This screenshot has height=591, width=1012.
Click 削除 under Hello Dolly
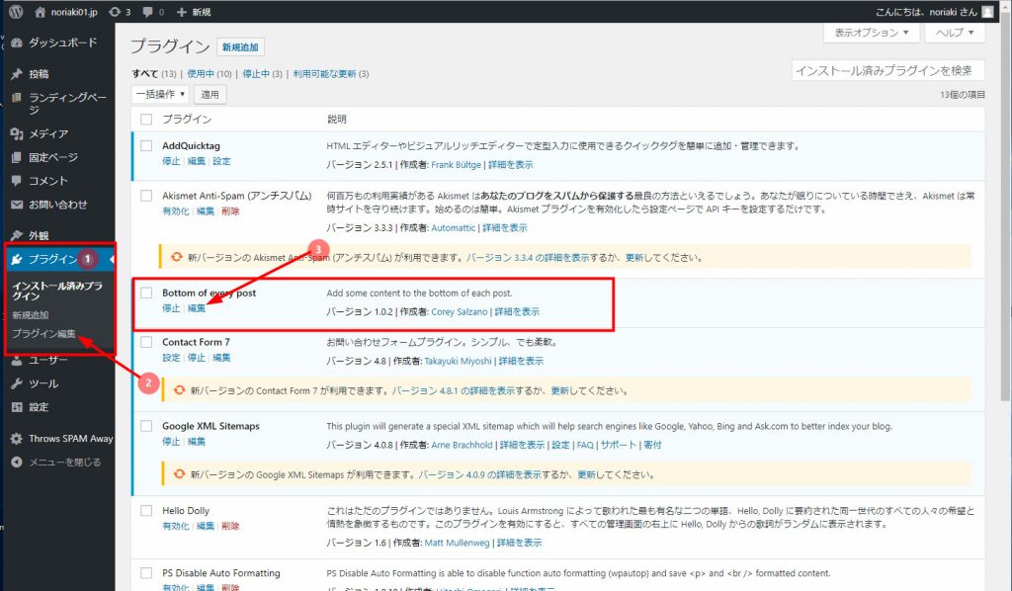[x=230, y=526]
